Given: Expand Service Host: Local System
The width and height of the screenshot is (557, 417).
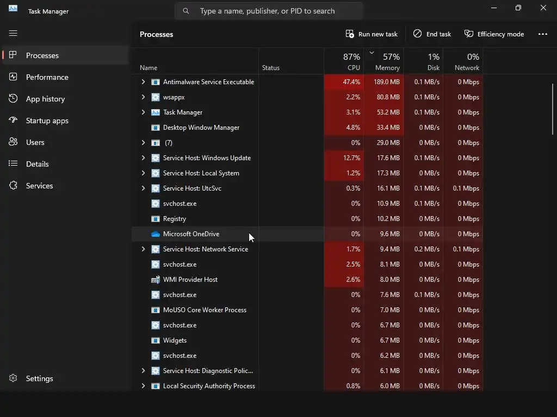Looking at the screenshot, I should [x=143, y=173].
